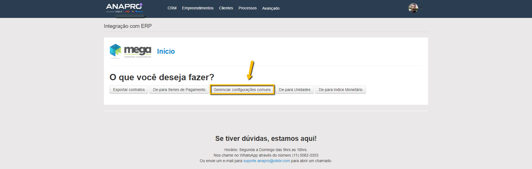Click the user profile avatar photo
The image size is (532, 169).
(x=413, y=8)
